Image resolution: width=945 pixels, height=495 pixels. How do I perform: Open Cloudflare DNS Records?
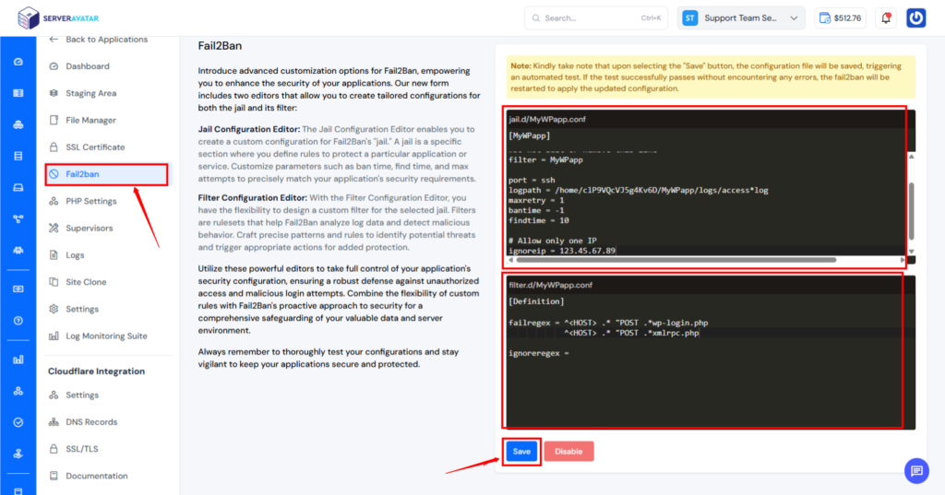point(91,422)
